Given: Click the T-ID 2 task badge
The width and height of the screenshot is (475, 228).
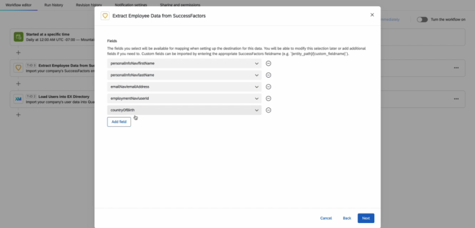Looking at the screenshot, I should 31,97.
